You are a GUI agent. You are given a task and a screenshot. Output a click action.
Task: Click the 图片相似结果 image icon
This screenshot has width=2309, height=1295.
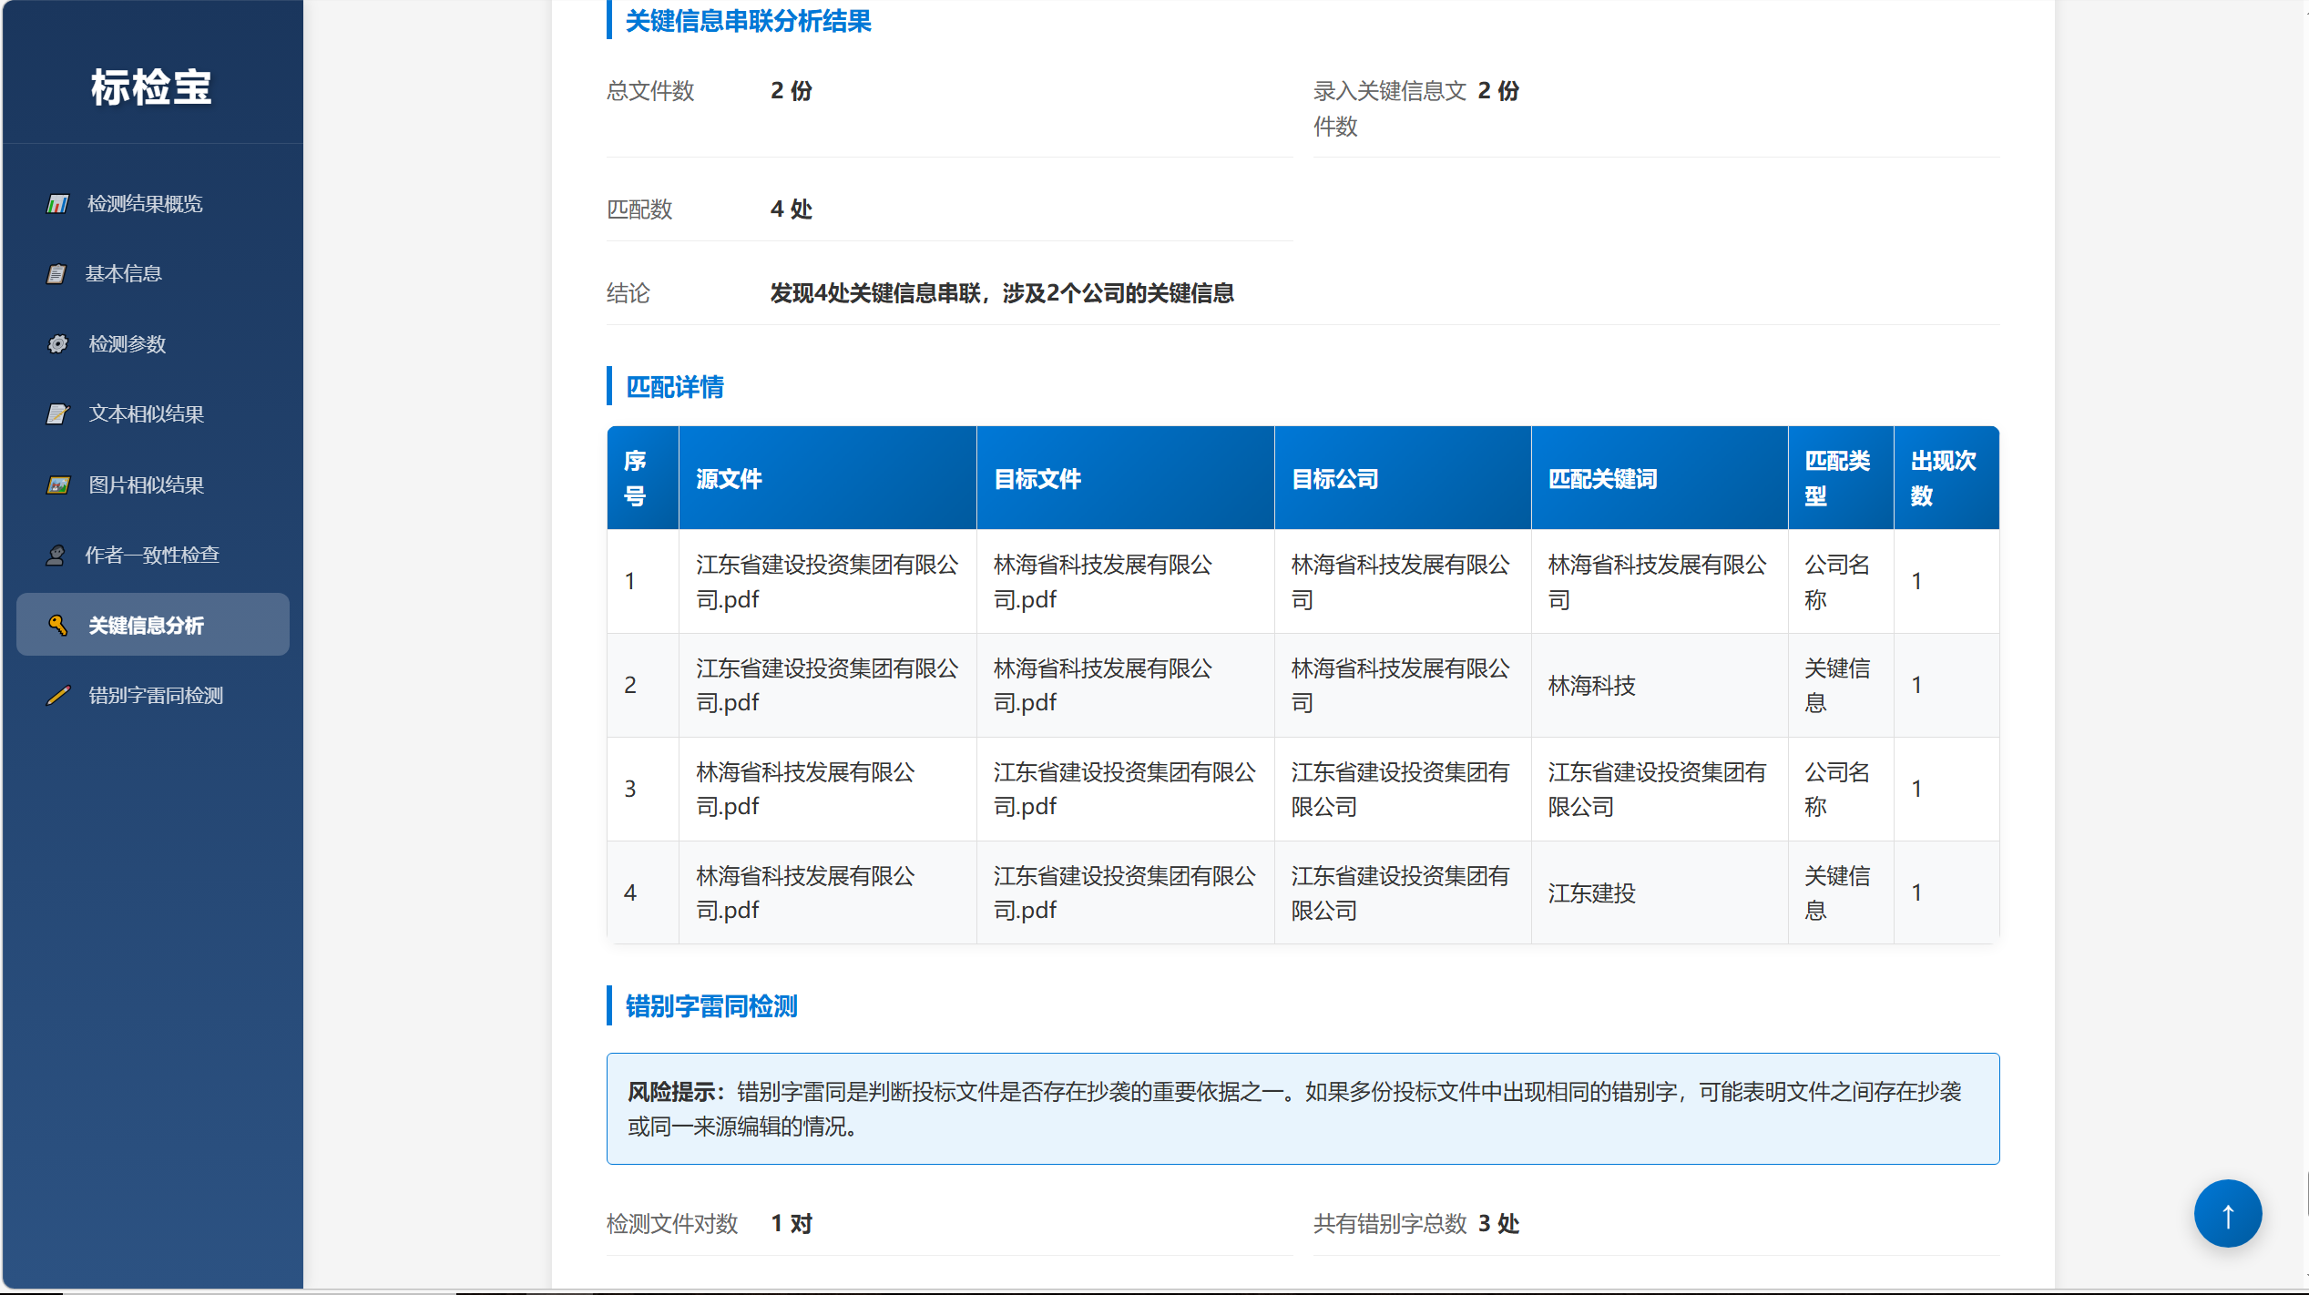click(56, 484)
